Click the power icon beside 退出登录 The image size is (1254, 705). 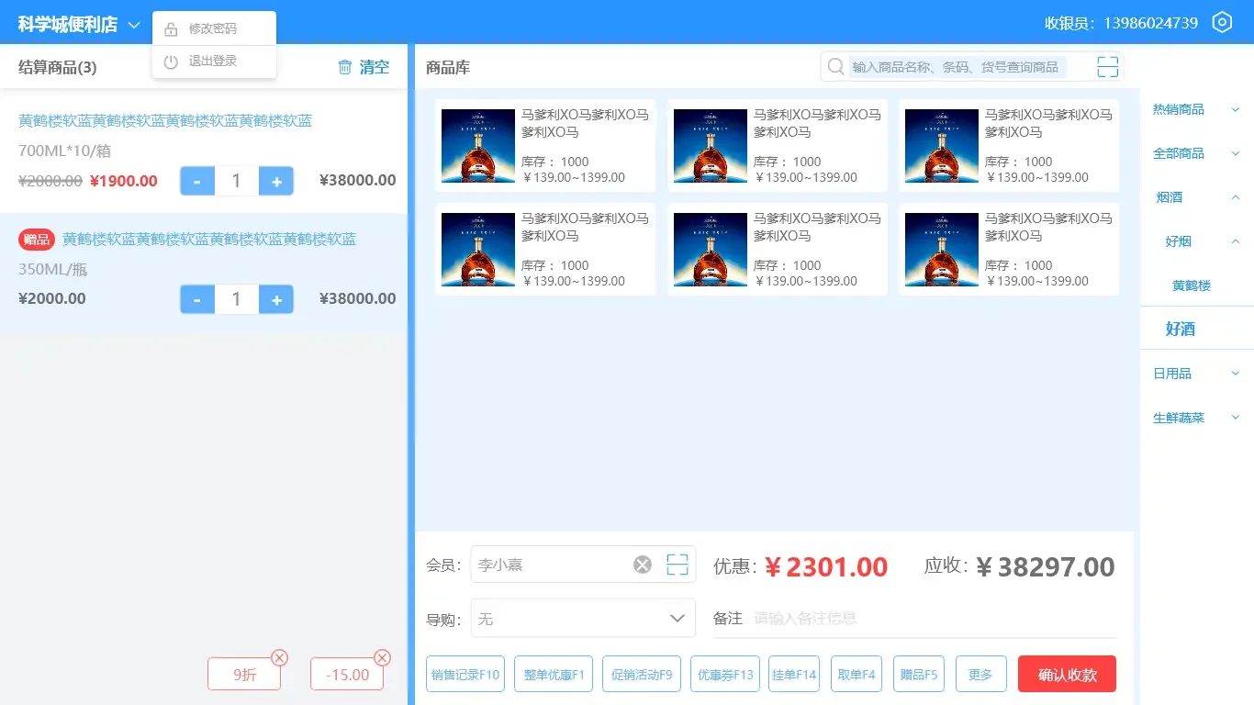pyautogui.click(x=171, y=62)
